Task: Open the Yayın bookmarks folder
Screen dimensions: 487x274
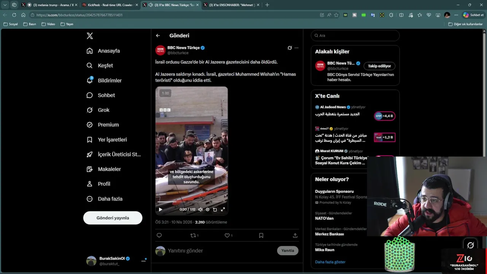Action: coord(67,24)
